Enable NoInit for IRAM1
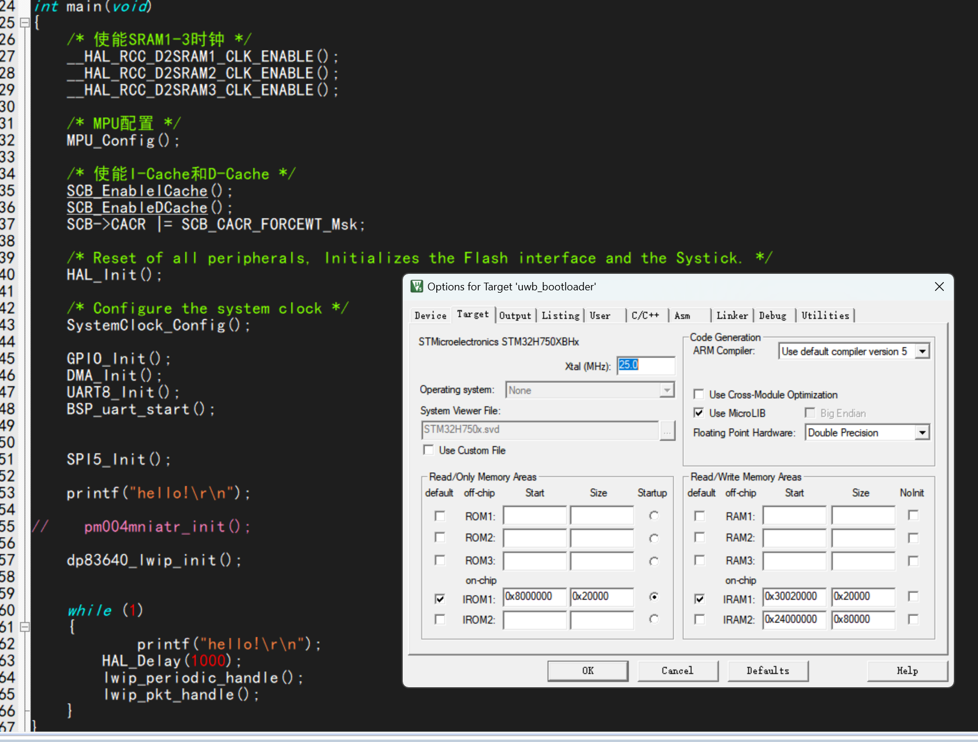The width and height of the screenshot is (978, 742). point(913,597)
